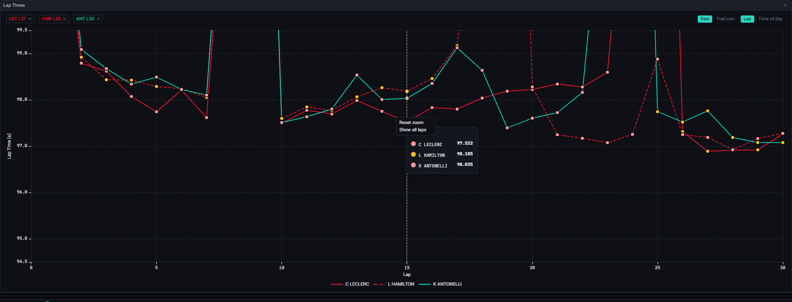Screen dimensions: 792x302
Task: Select the 97.522 value in tooltip
Action: point(465,143)
